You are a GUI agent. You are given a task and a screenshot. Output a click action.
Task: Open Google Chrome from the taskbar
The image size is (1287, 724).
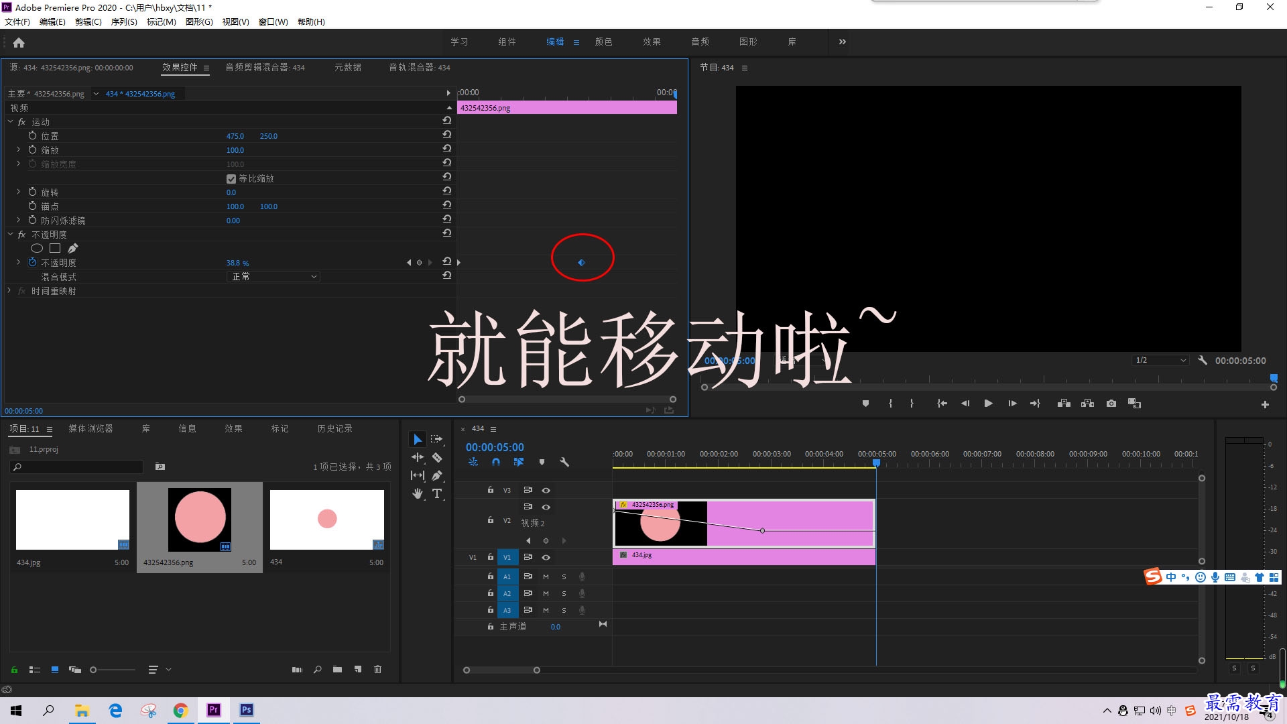pyautogui.click(x=181, y=710)
